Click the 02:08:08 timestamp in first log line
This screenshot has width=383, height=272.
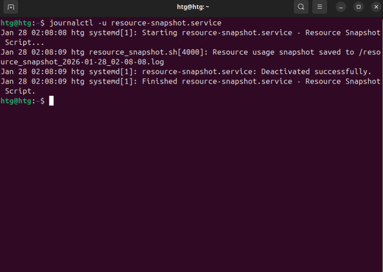pos(49,33)
